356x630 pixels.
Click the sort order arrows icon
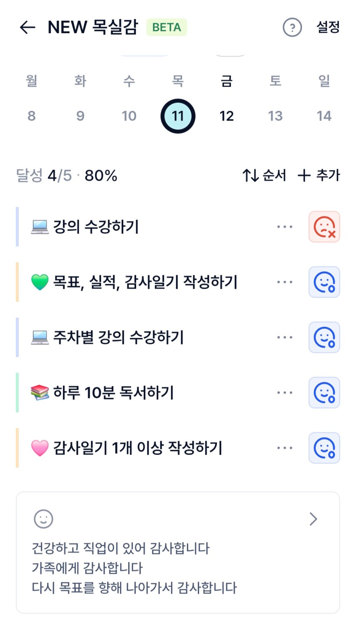pos(251,175)
